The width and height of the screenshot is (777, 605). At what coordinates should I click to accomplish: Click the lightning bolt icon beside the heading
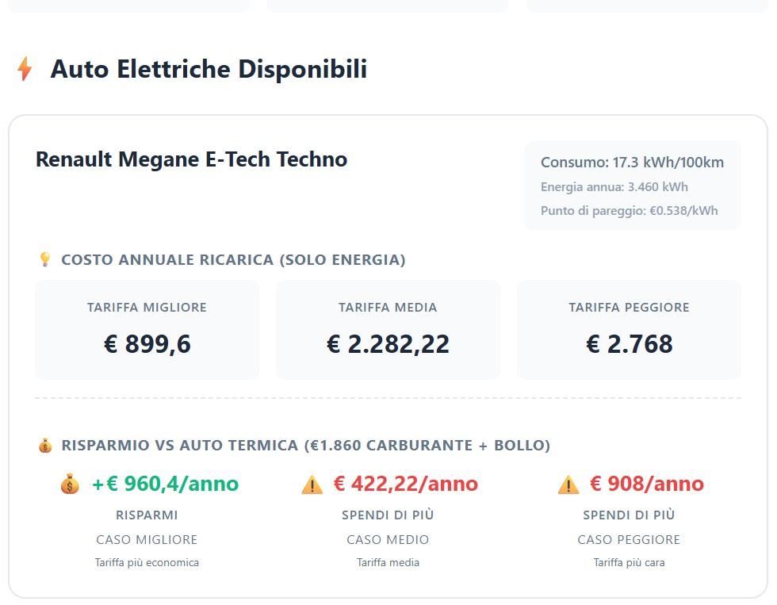coord(25,69)
